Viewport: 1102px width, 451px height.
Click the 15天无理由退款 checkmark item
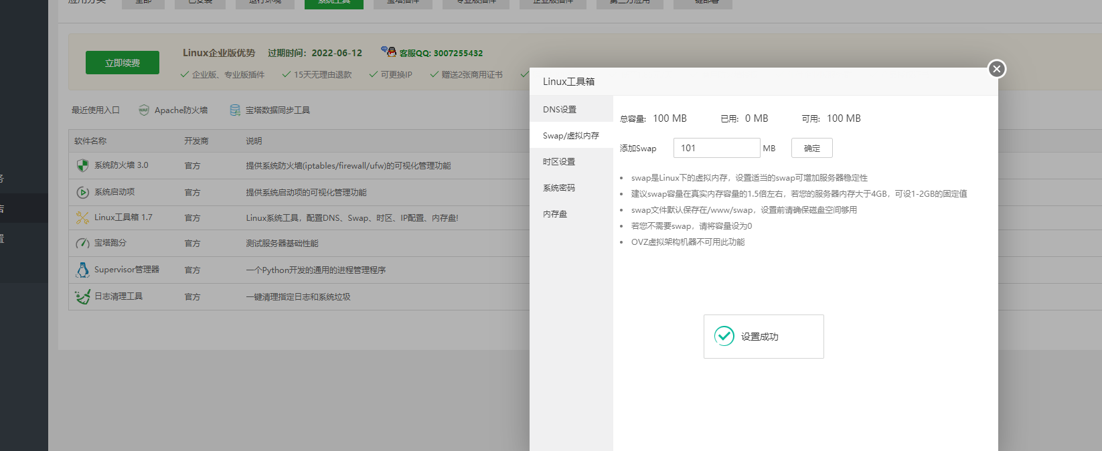pos(317,74)
